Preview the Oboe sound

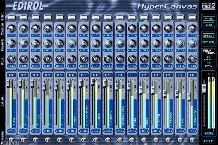click(x=144, y=140)
